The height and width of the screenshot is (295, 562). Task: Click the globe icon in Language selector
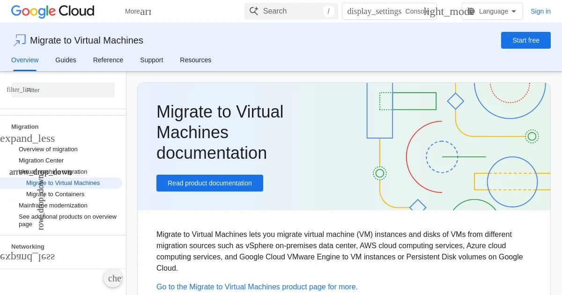(x=471, y=11)
